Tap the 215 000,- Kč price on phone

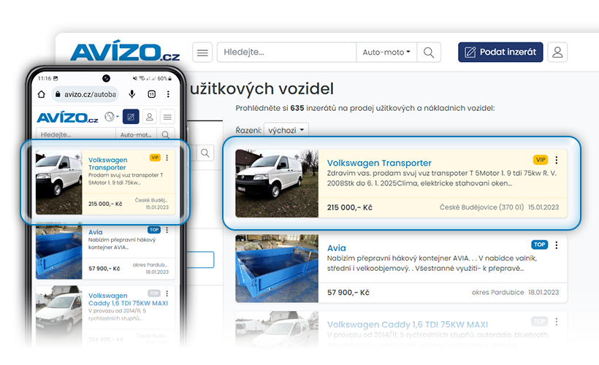105,204
